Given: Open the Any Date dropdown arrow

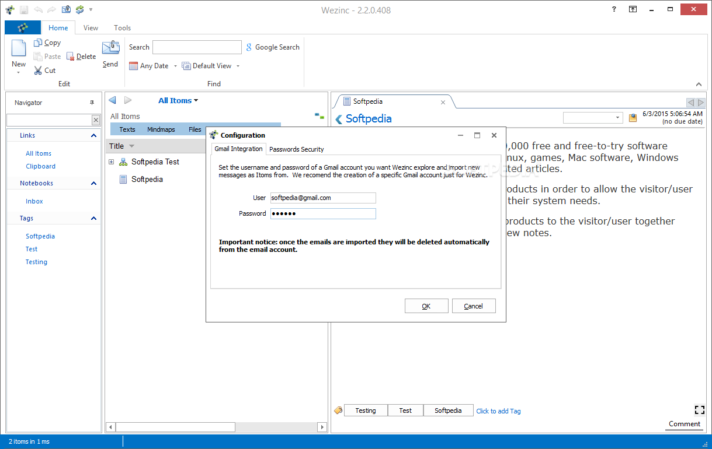Looking at the screenshot, I should coord(175,66).
